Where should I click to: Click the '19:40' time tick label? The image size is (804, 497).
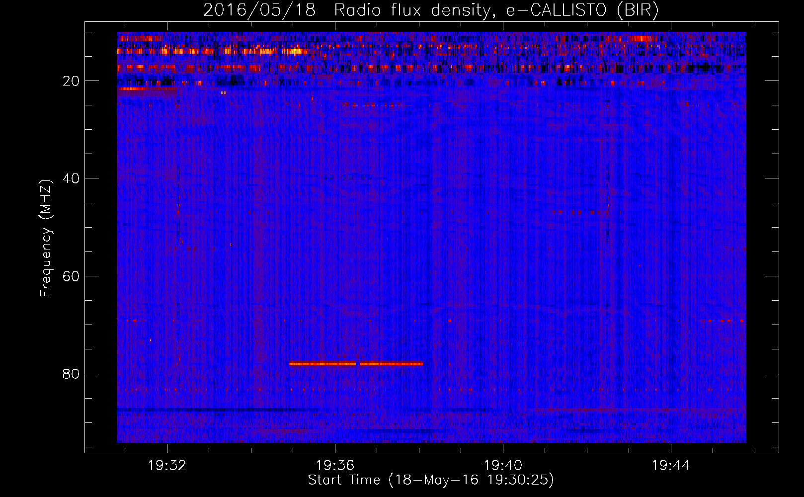(x=503, y=465)
